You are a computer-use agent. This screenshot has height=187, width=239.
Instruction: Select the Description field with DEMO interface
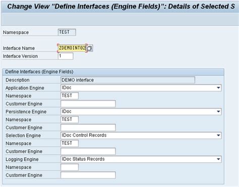pos(128,80)
